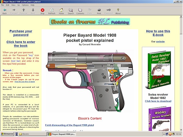Screen dimensions: 183x137
Task: Click the quick launch icon beside Démarrer
Action: click(16, 134)
